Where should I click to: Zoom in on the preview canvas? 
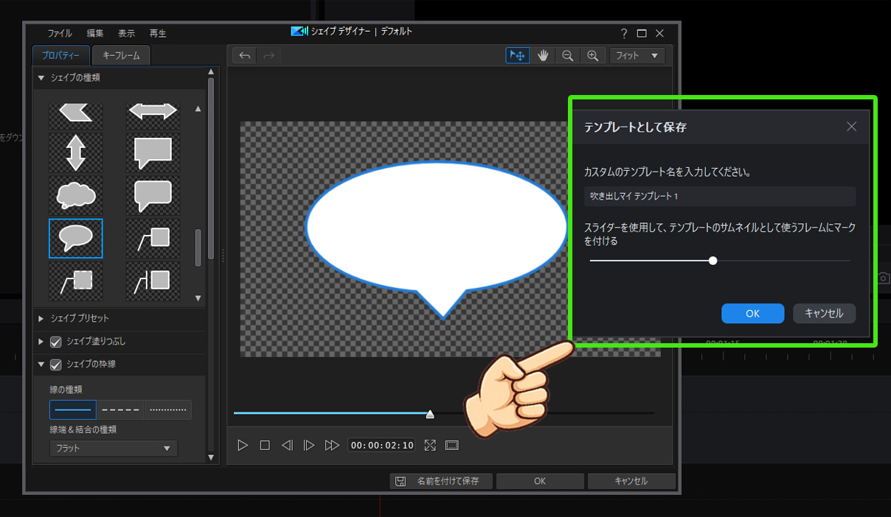tap(593, 55)
